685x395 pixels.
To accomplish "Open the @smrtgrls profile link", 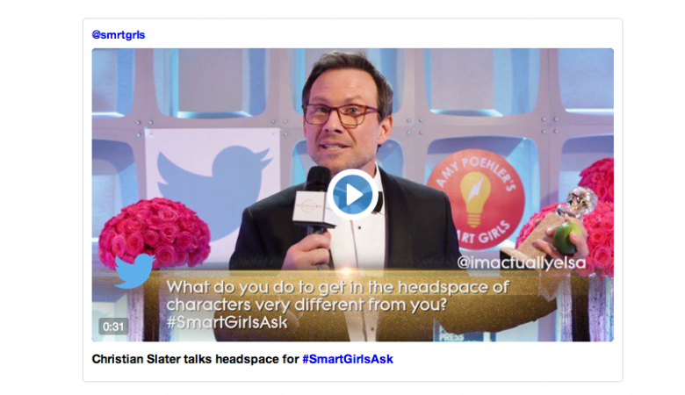I will (x=119, y=35).
